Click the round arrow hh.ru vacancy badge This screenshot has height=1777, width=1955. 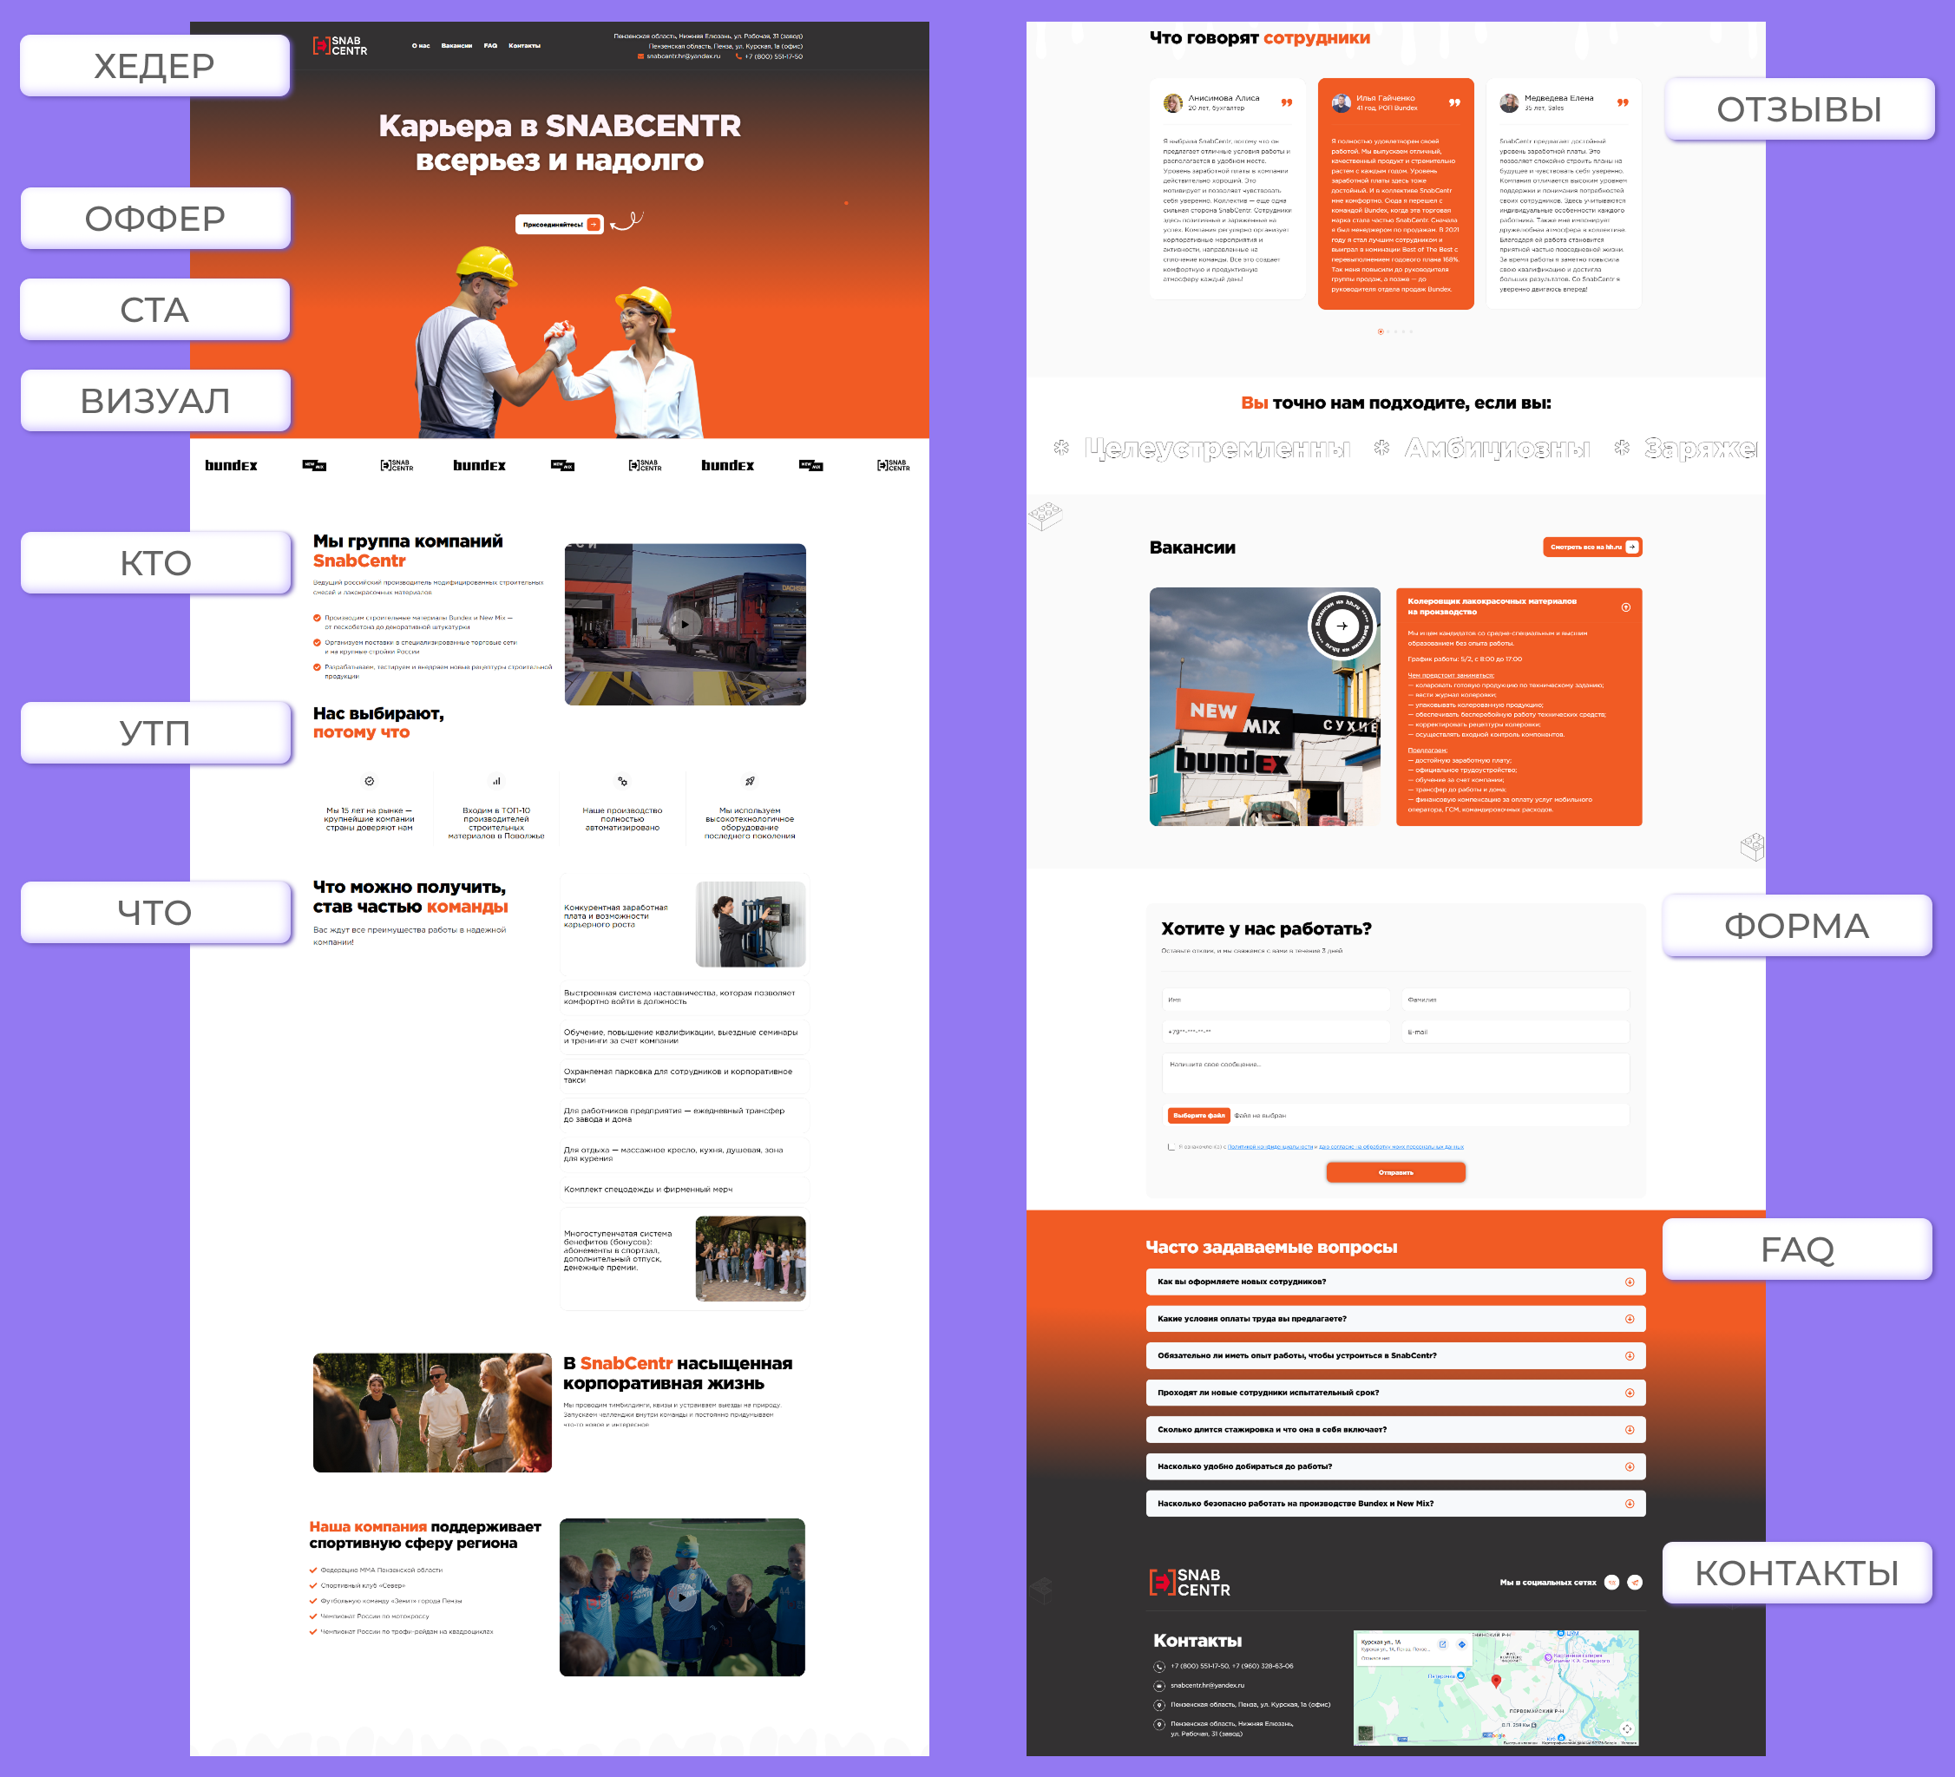click(1342, 626)
